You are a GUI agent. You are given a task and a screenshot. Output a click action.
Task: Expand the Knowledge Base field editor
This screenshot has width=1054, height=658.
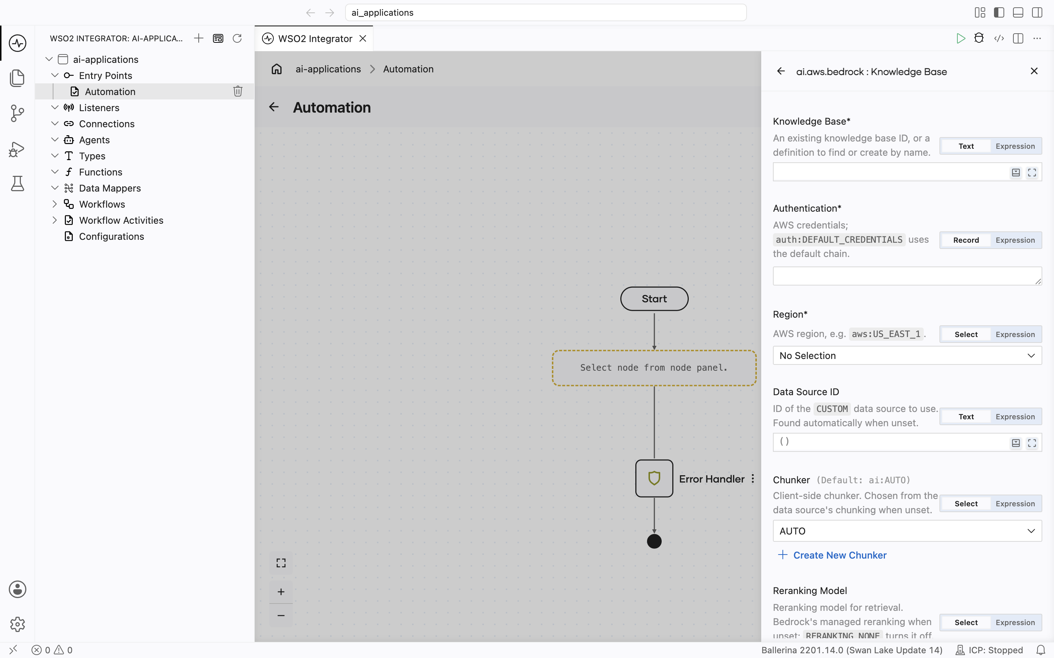[1032, 173]
